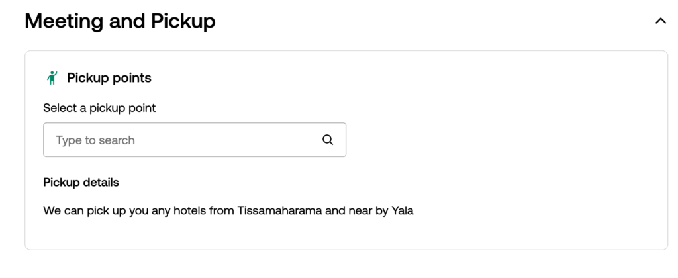Click the word Tissamaharama in details
Viewport: 678px width, 278px height.
(x=279, y=212)
